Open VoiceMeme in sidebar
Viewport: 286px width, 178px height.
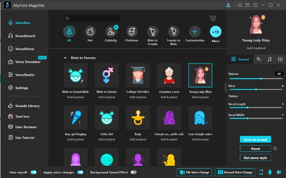(21, 49)
